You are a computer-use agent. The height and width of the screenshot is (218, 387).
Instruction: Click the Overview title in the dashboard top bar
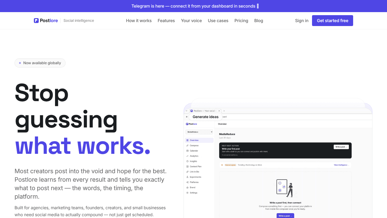coord(222,124)
